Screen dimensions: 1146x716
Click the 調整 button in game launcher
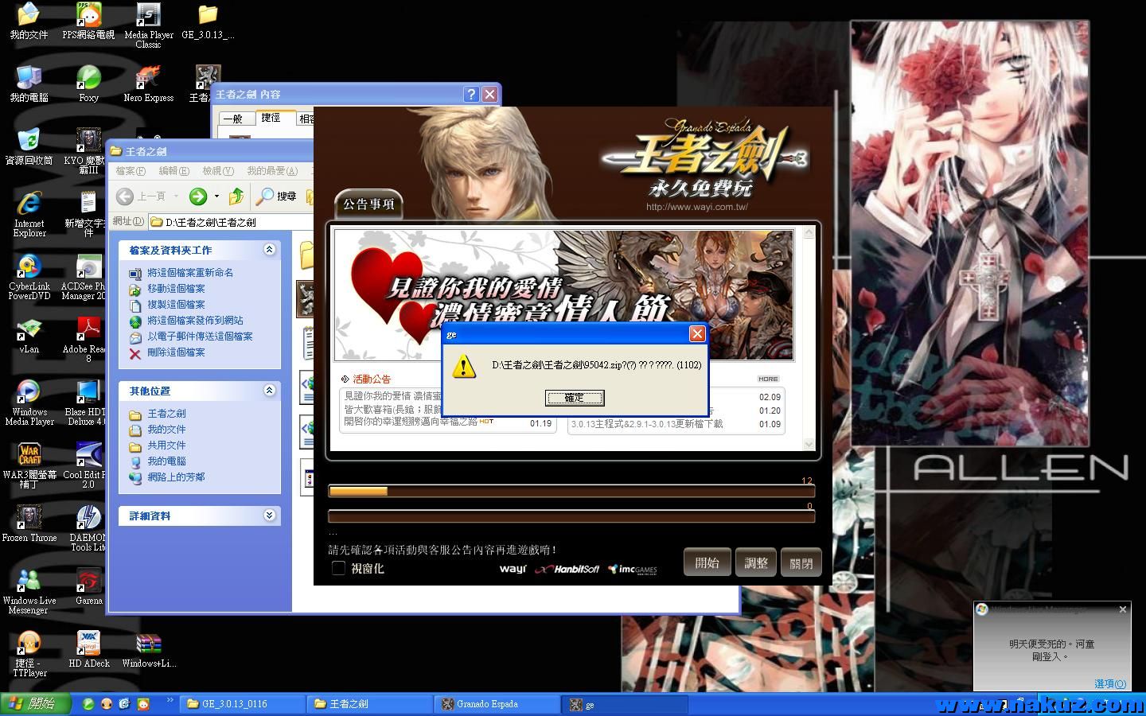755,563
